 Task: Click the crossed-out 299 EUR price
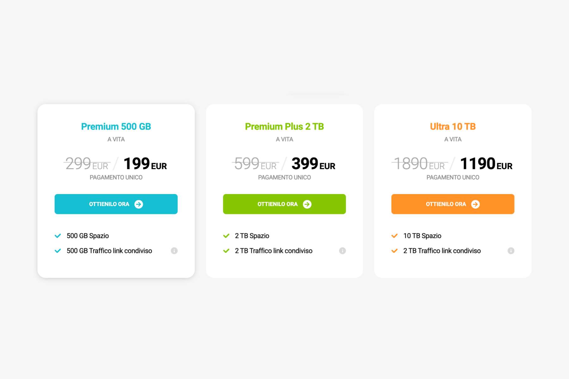(x=87, y=164)
